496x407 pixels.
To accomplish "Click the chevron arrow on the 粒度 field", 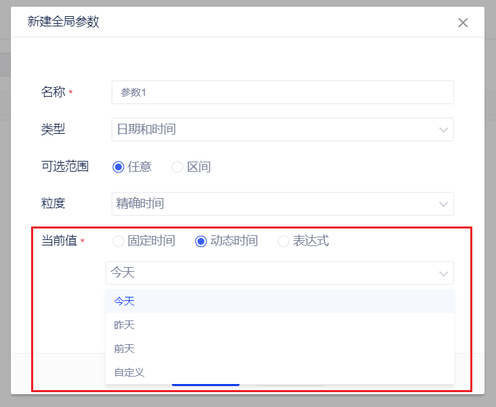I will click(x=443, y=204).
